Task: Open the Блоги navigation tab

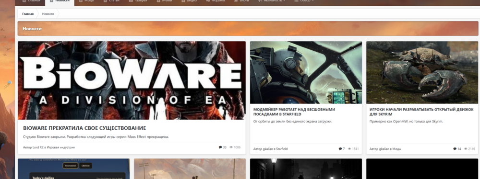Action: tap(241, 1)
